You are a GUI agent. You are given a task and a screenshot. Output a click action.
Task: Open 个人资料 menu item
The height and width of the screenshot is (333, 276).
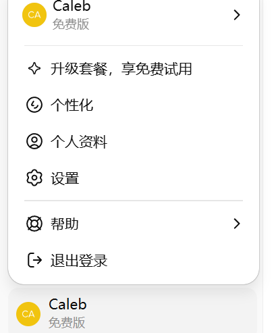coord(134,141)
